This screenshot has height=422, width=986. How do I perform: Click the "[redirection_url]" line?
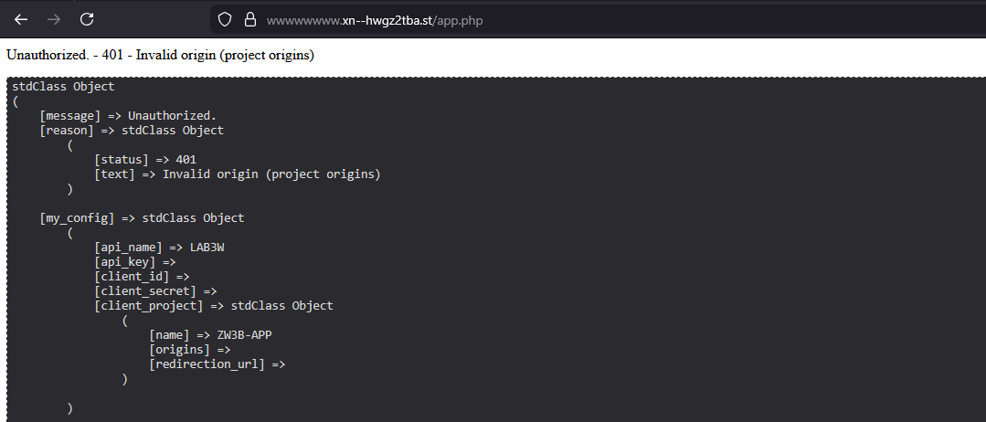click(217, 364)
